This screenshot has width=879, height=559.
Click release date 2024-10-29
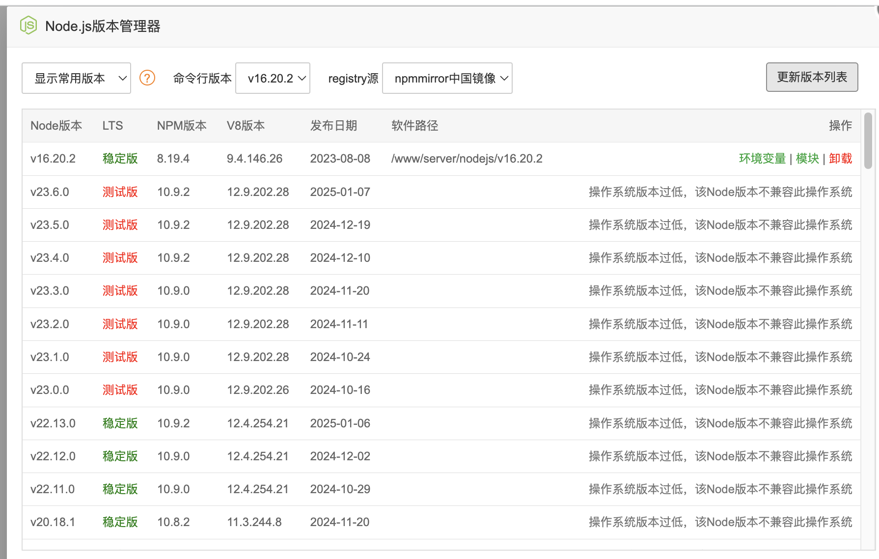coord(340,489)
